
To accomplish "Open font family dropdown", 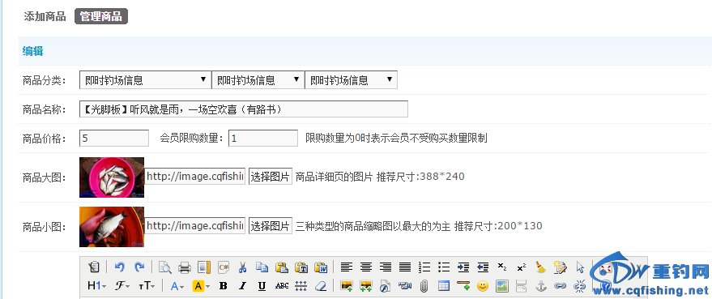I will (122, 286).
